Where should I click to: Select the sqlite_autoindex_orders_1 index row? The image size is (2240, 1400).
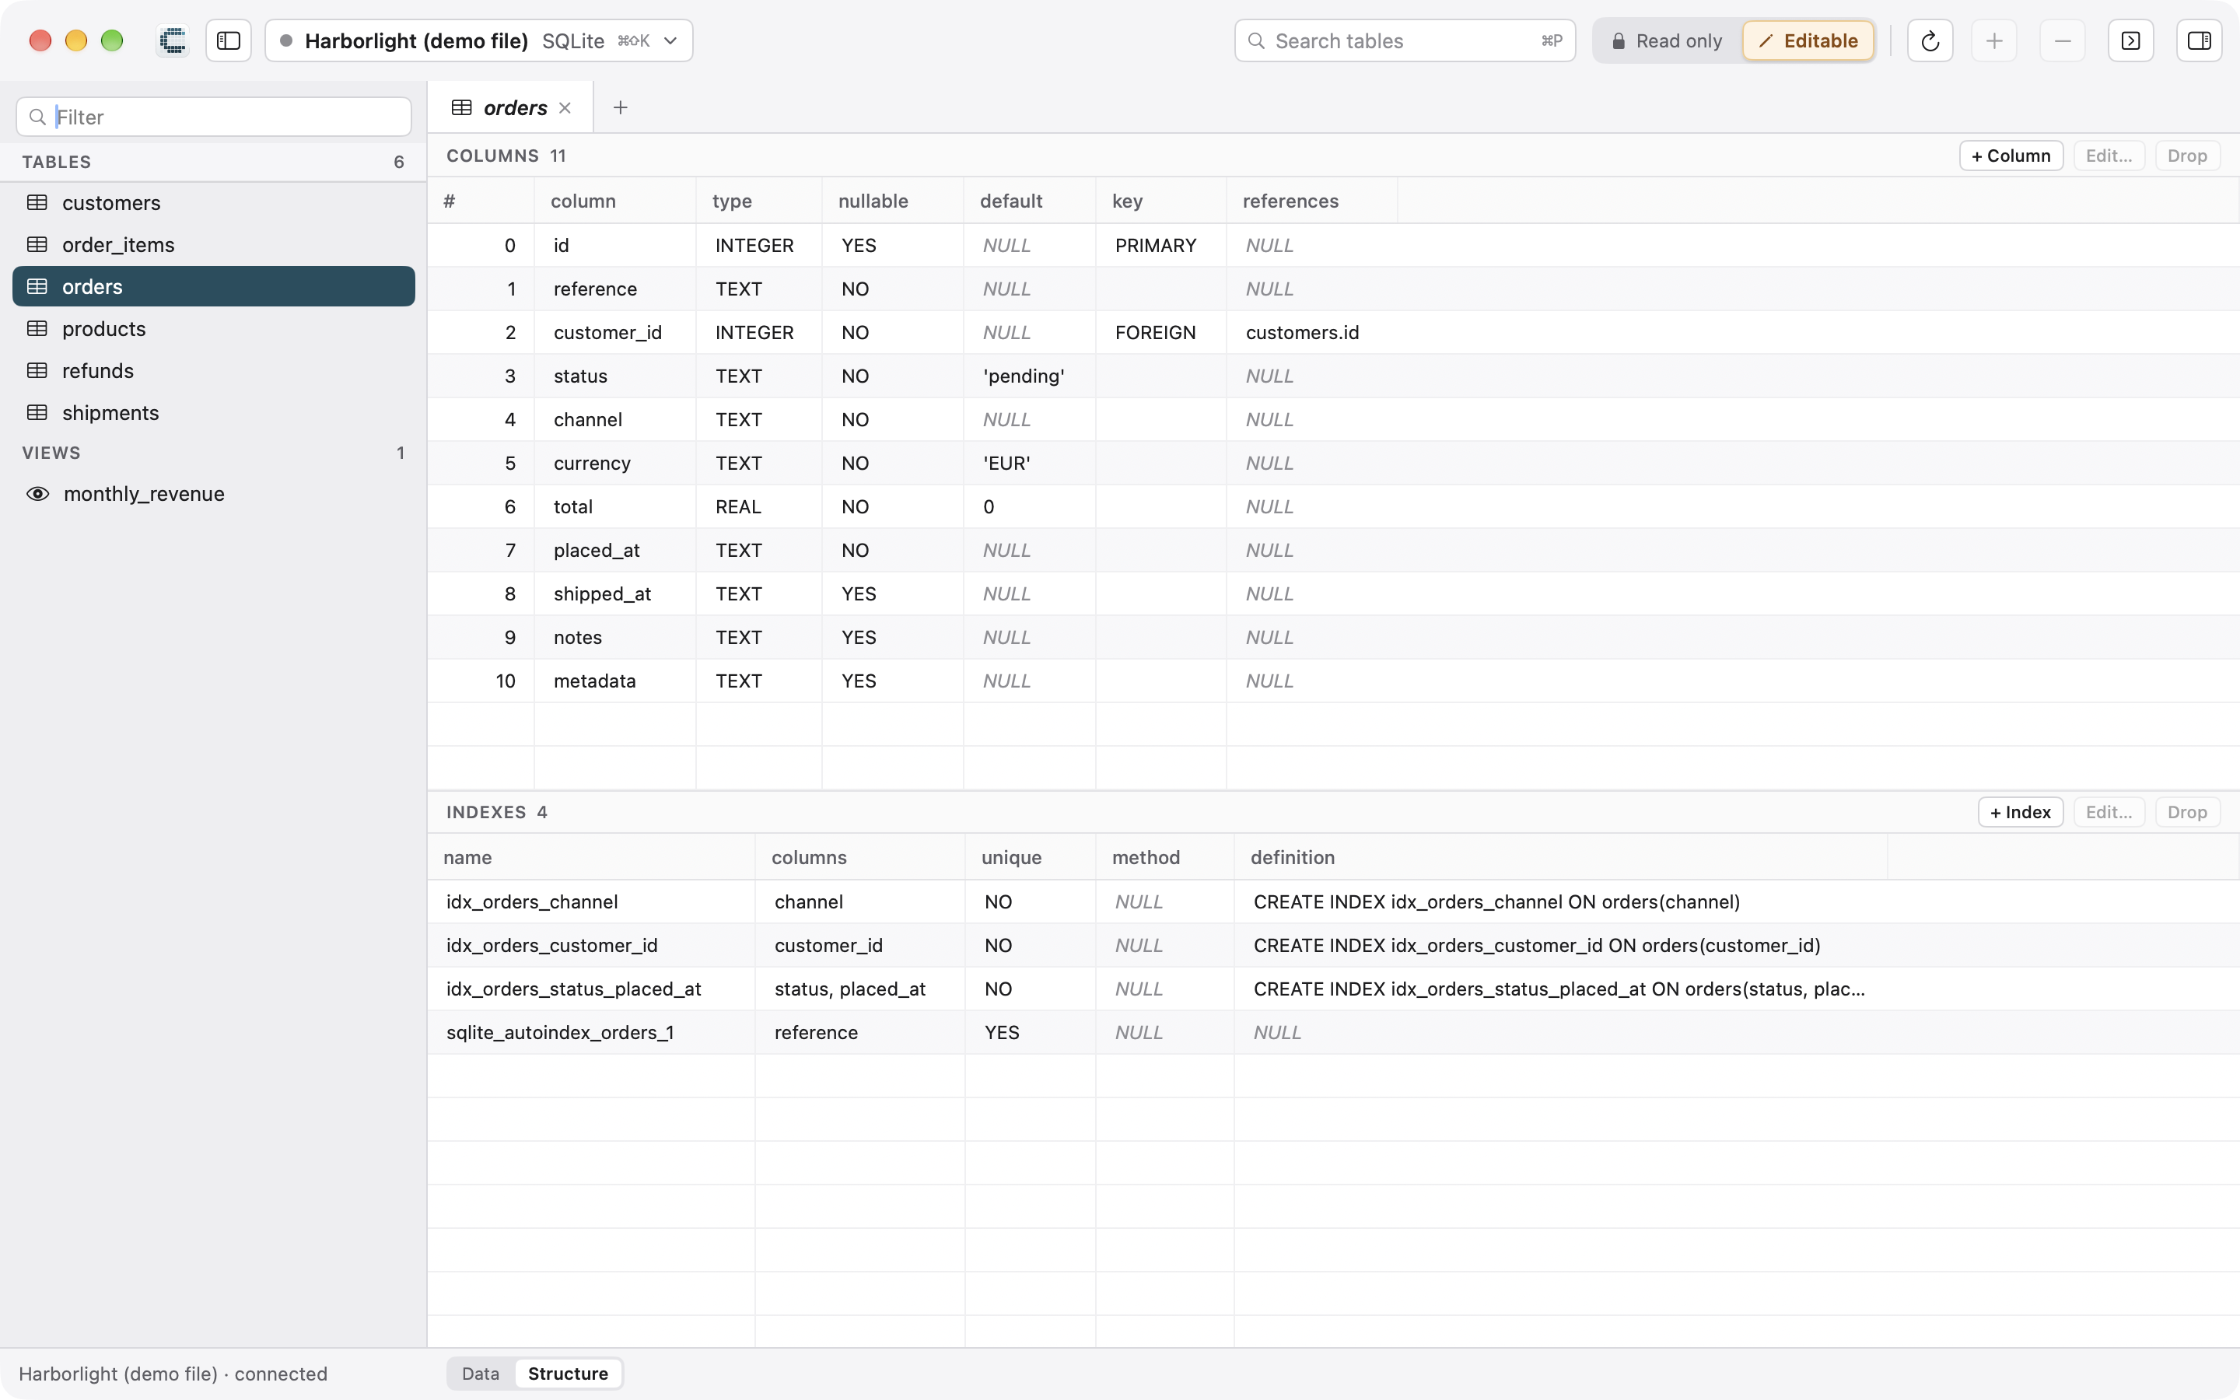pyautogui.click(x=1333, y=1032)
